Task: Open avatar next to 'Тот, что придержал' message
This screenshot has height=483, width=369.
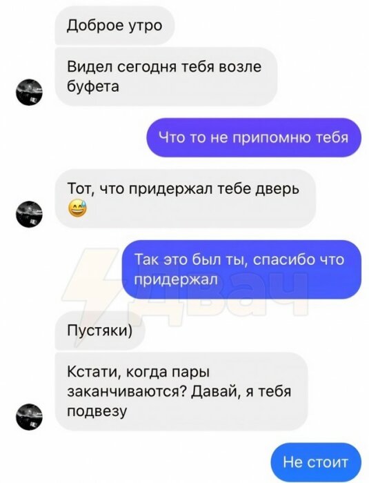Action: (x=29, y=214)
